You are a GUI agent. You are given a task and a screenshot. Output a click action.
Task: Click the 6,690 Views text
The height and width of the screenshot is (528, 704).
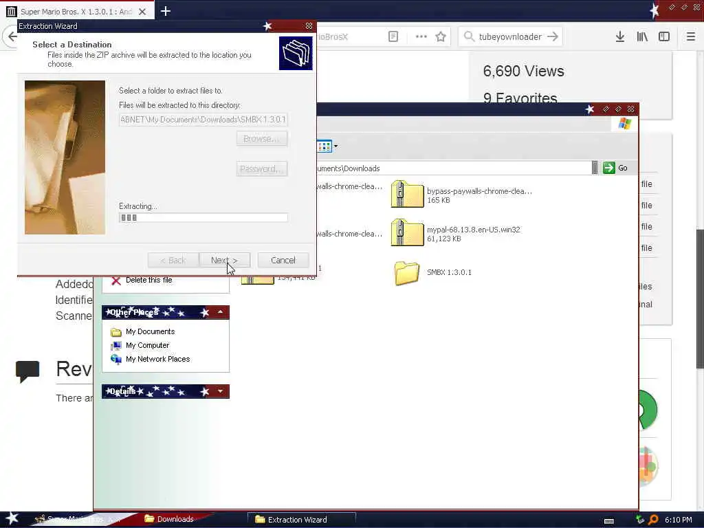pos(523,71)
